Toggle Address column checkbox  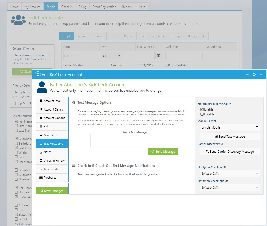pos(16,205)
